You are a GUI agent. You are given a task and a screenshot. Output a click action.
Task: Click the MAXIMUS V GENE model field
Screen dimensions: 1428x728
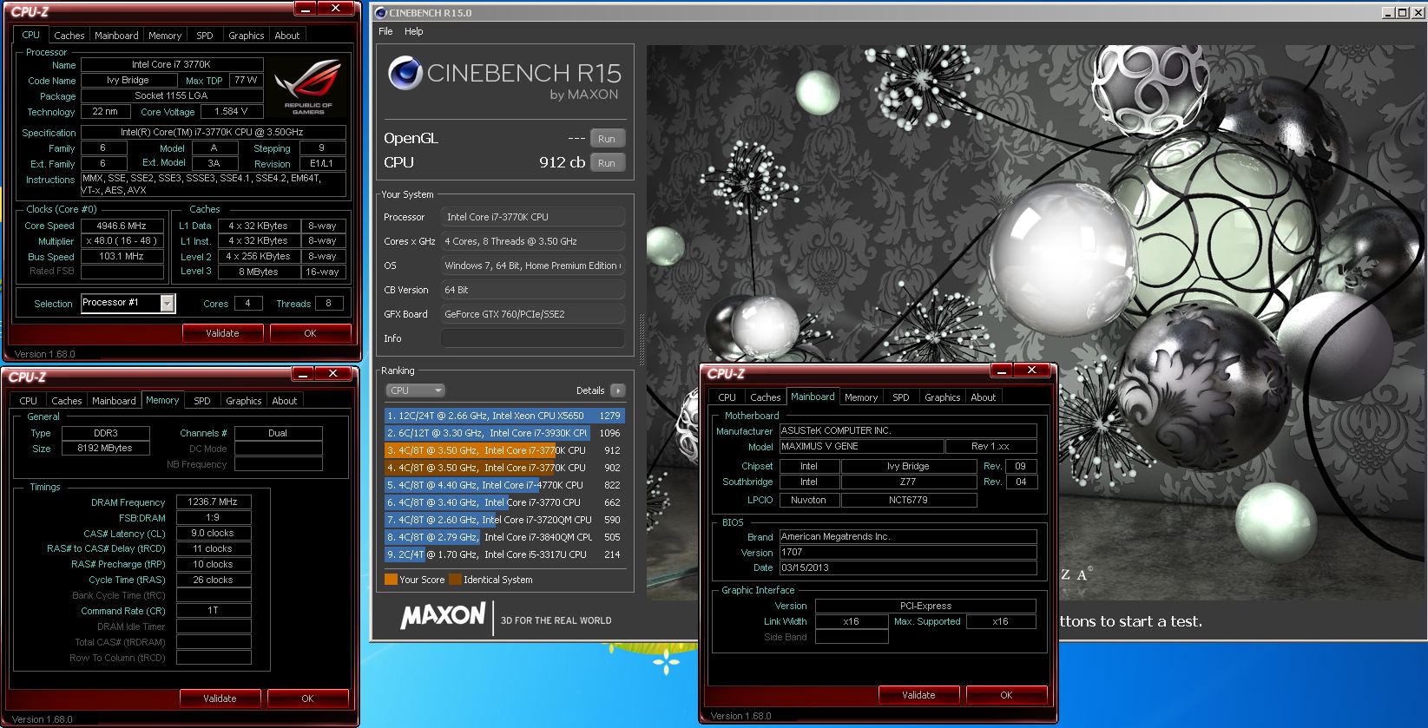[x=860, y=447]
